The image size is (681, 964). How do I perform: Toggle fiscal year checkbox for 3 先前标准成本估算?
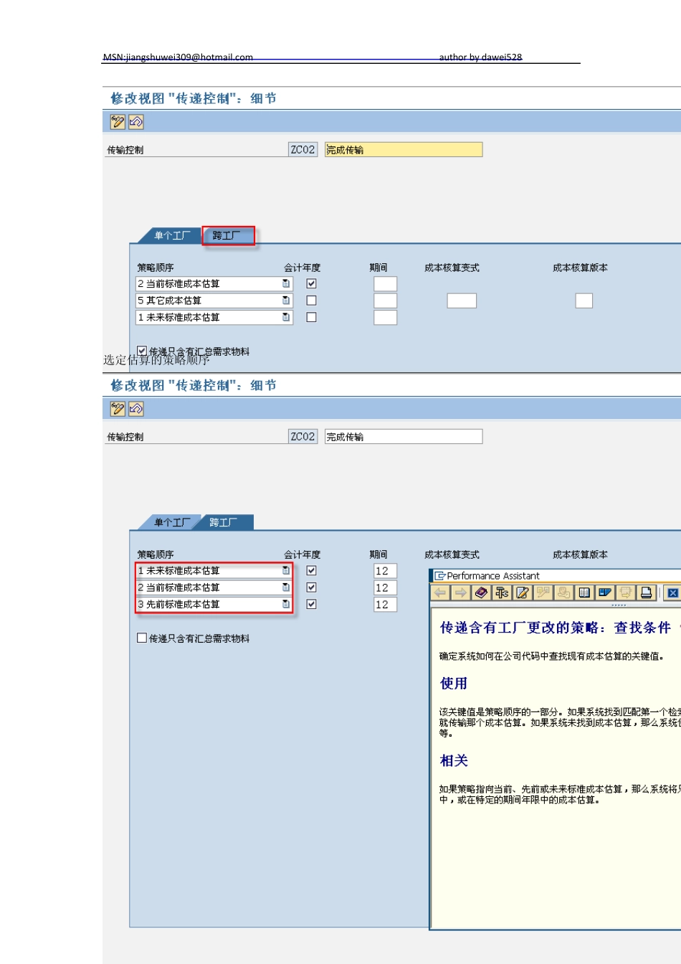[312, 604]
